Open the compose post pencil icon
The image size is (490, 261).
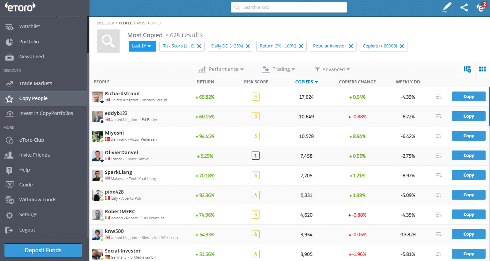click(447, 7)
